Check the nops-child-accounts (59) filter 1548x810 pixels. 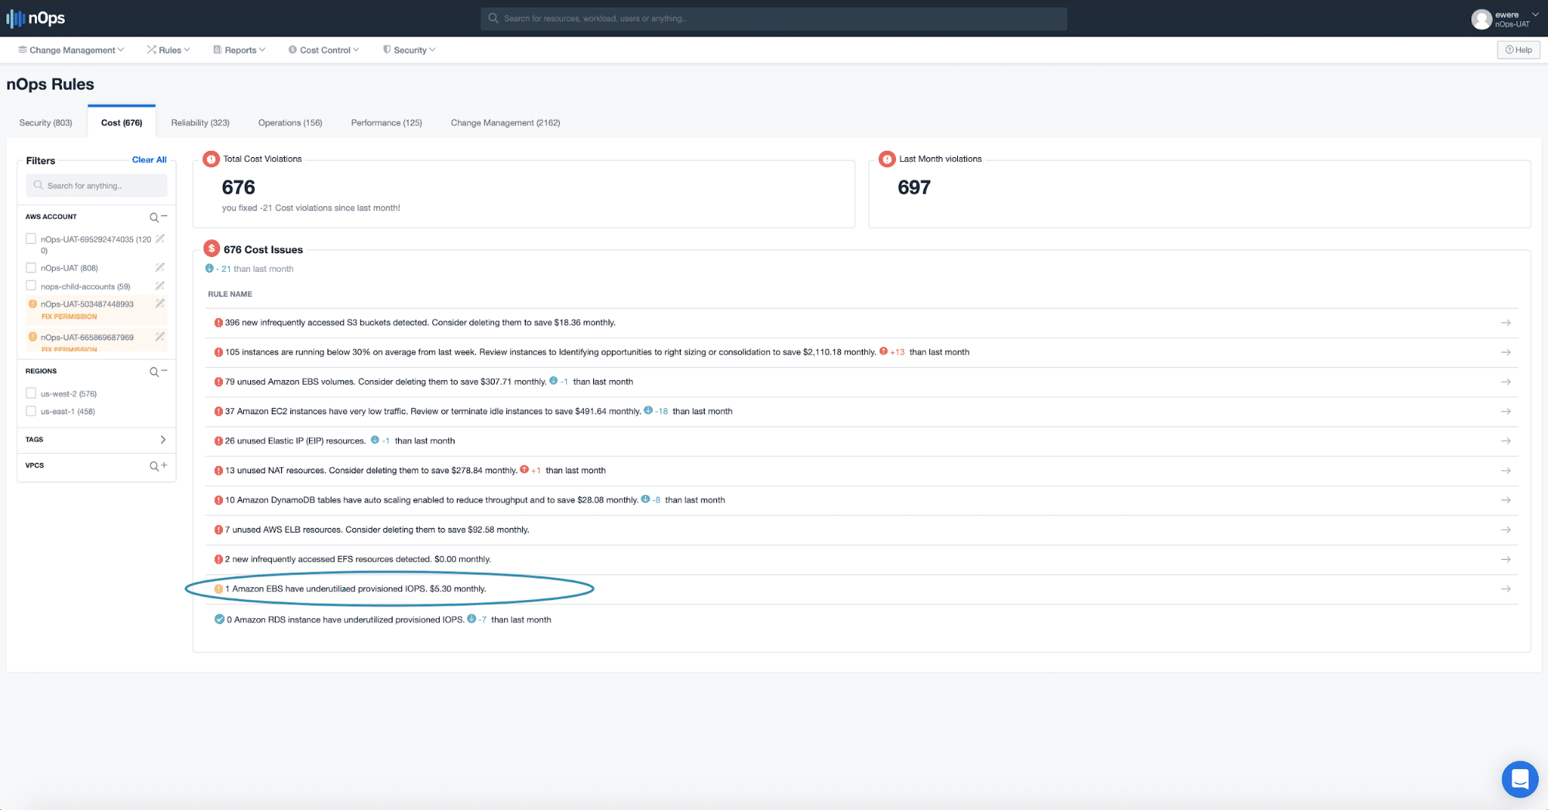[31, 287]
